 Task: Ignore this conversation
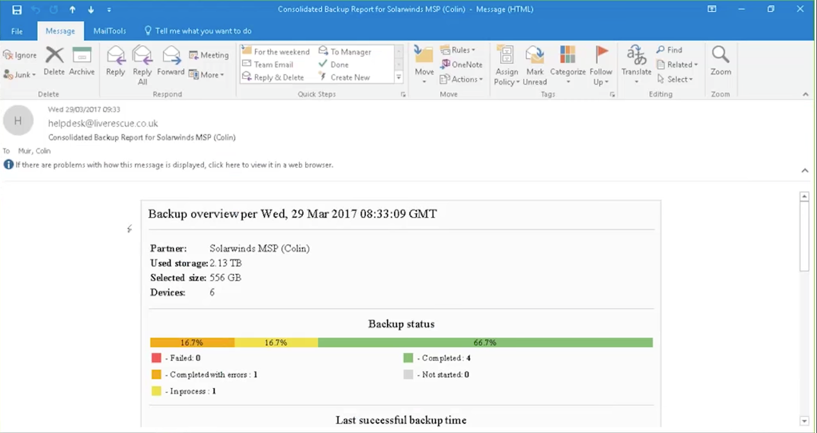point(20,55)
